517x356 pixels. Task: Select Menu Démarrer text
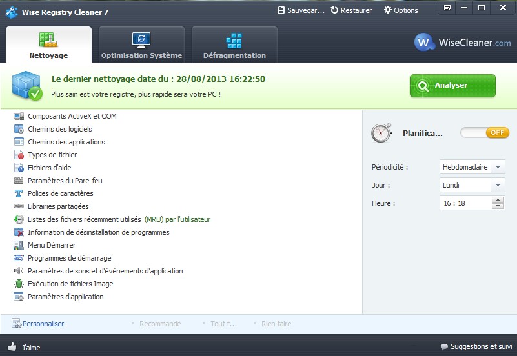pos(52,245)
